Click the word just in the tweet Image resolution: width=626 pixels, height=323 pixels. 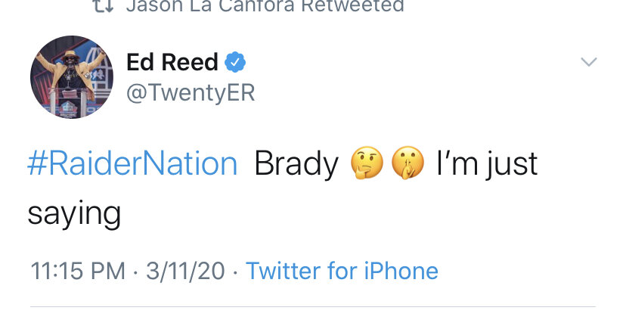[512, 164]
